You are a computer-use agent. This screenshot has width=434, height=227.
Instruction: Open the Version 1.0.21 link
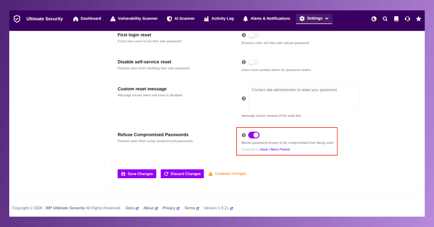click(x=218, y=208)
